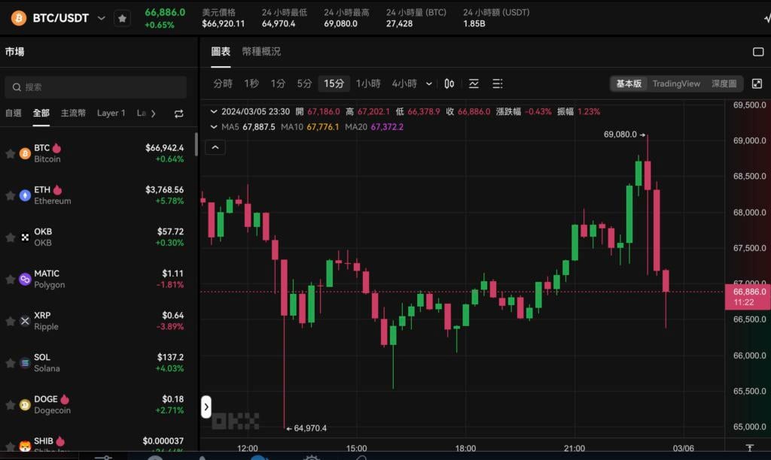Image resolution: width=771 pixels, height=460 pixels.
Task: Click the swap arrows icon beside market tabs
Action: [x=179, y=113]
